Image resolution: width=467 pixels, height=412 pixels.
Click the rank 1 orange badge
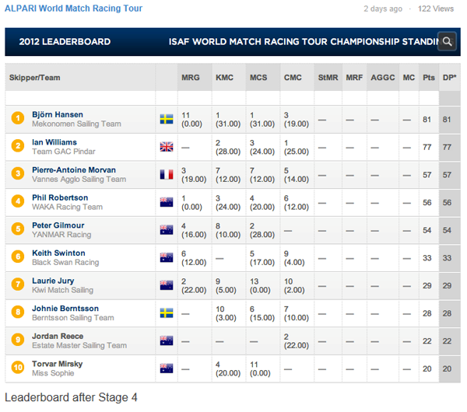[x=18, y=118]
